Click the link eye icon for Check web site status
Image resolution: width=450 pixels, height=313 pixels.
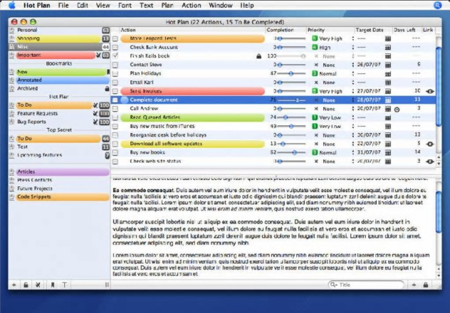coord(430,161)
